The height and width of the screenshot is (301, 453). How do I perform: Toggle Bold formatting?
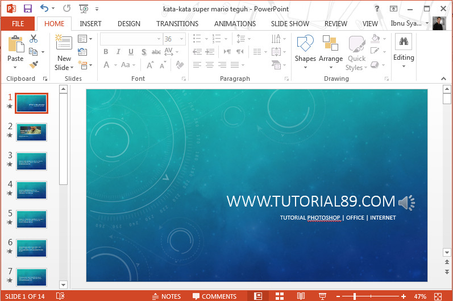coord(106,52)
